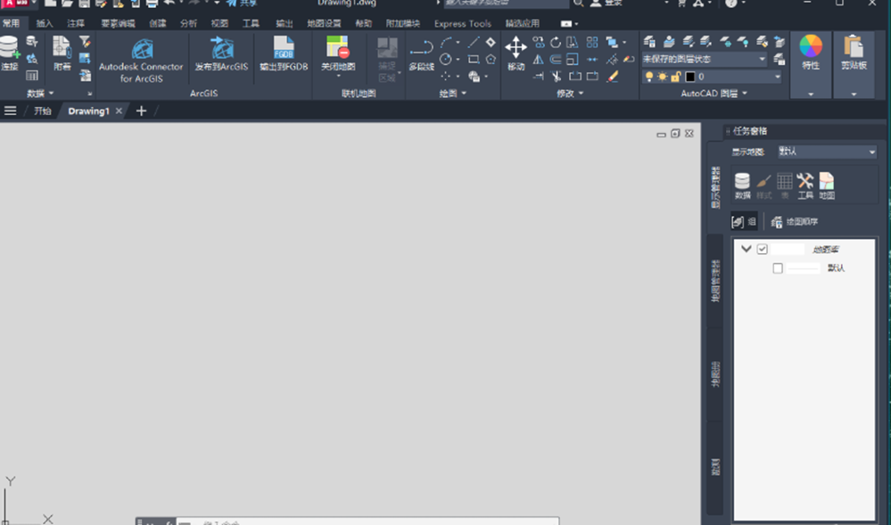
Task: Open the 关闭地图 dropdown arrow
Action: [x=338, y=76]
